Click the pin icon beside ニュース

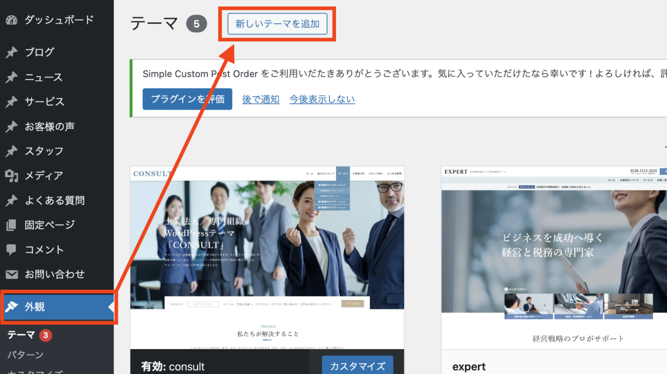(x=11, y=77)
